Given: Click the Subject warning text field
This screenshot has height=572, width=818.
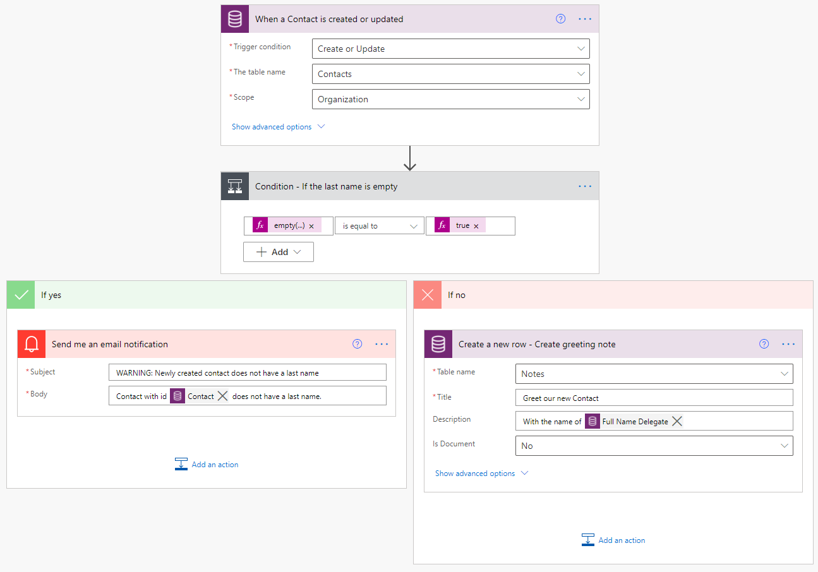Looking at the screenshot, I should [x=248, y=372].
